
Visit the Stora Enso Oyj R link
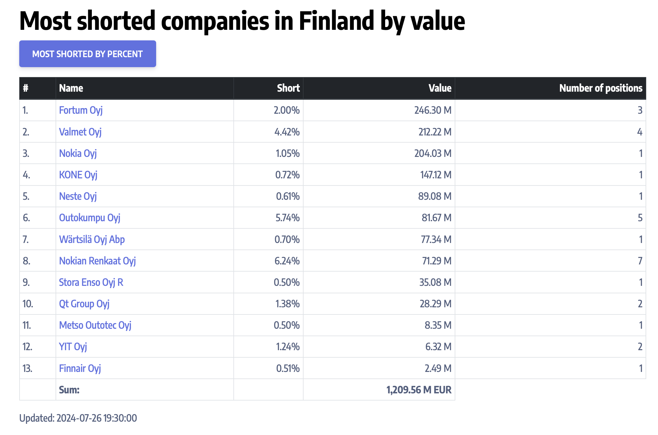(91, 282)
